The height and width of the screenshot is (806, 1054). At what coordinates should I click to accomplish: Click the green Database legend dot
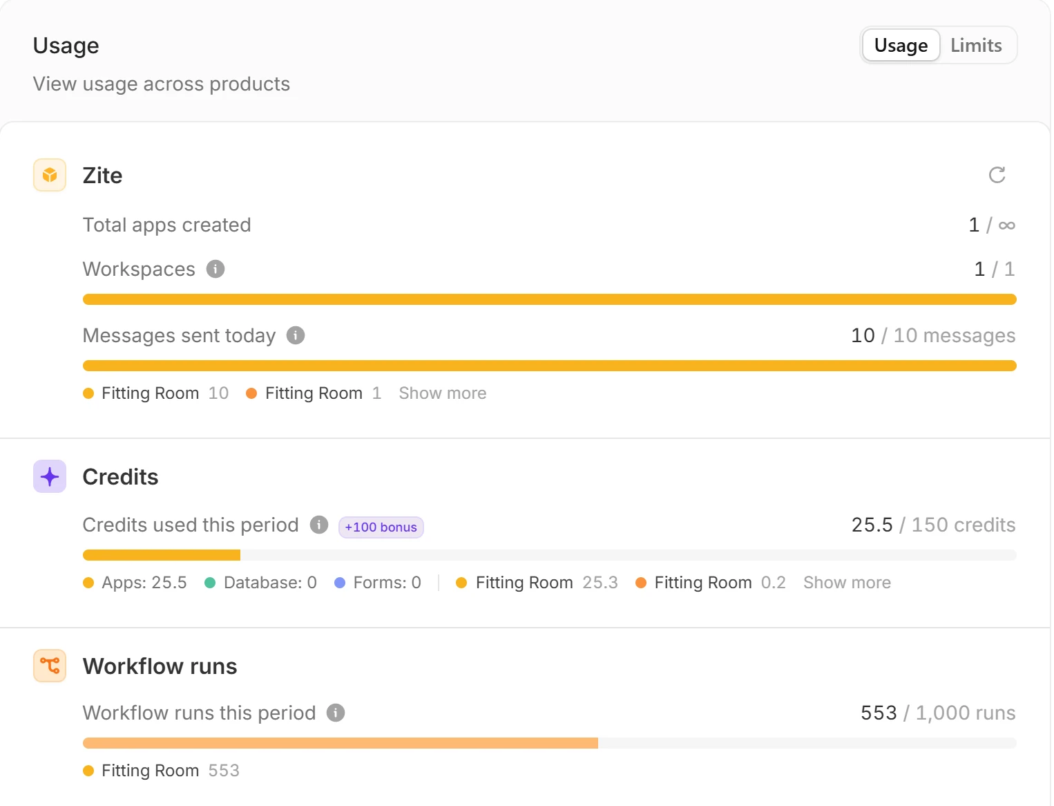pyautogui.click(x=210, y=583)
